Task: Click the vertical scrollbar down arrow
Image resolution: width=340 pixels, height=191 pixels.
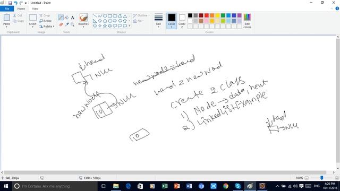Action: pyautogui.click(x=338, y=169)
